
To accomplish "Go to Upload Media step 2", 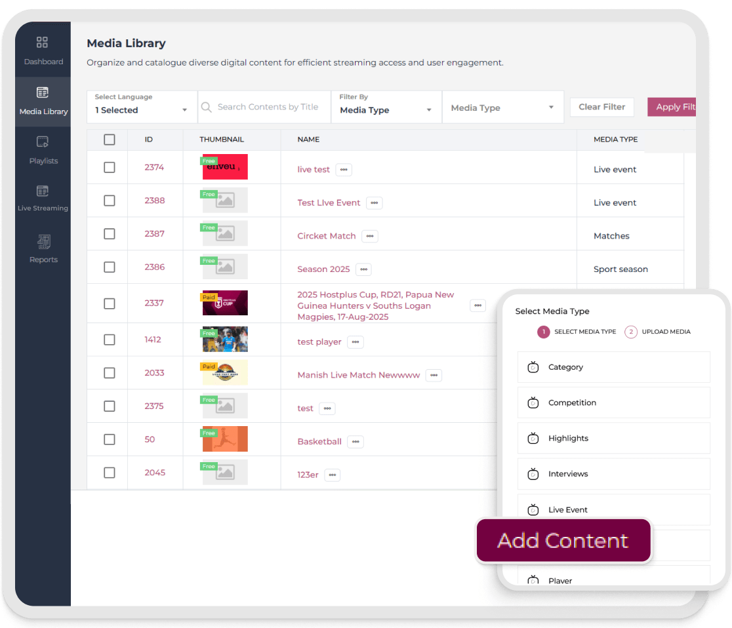I will point(631,332).
